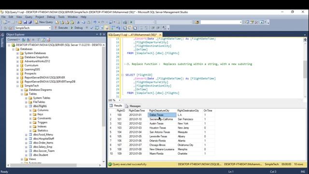Image resolution: width=309 pixels, height=174 pixels.
Task: Click Object Explorer horizontal scrollbar
Action: 43,165
